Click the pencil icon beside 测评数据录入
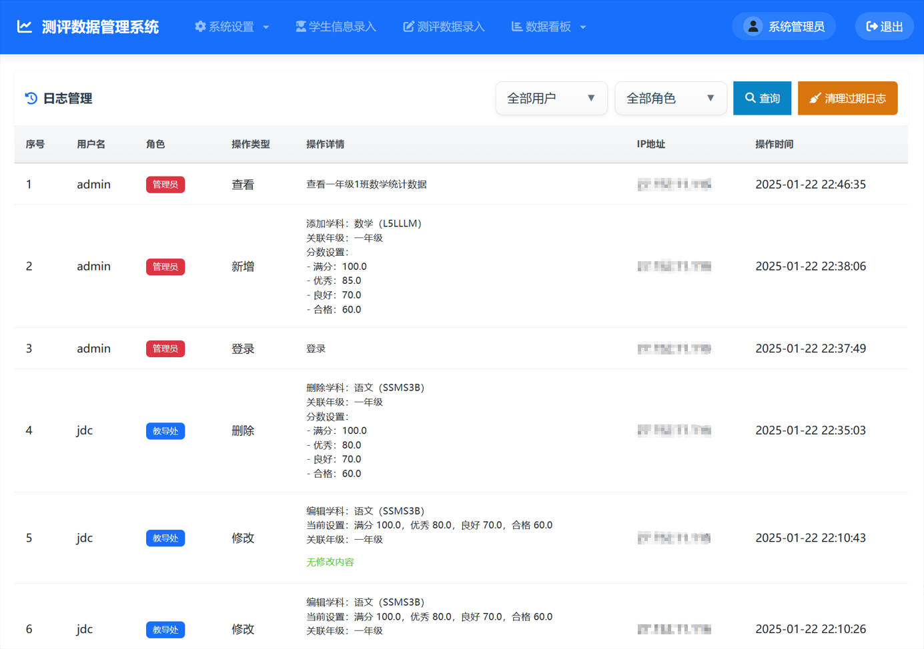Screen dimensions: 924x649 point(408,26)
